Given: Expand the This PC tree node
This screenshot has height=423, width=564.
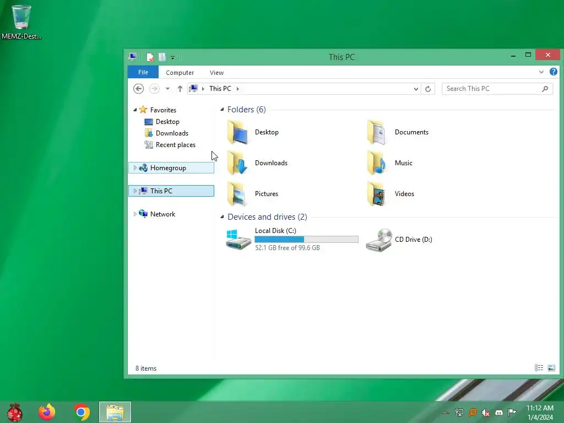Looking at the screenshot, I should tap(135, 191).
